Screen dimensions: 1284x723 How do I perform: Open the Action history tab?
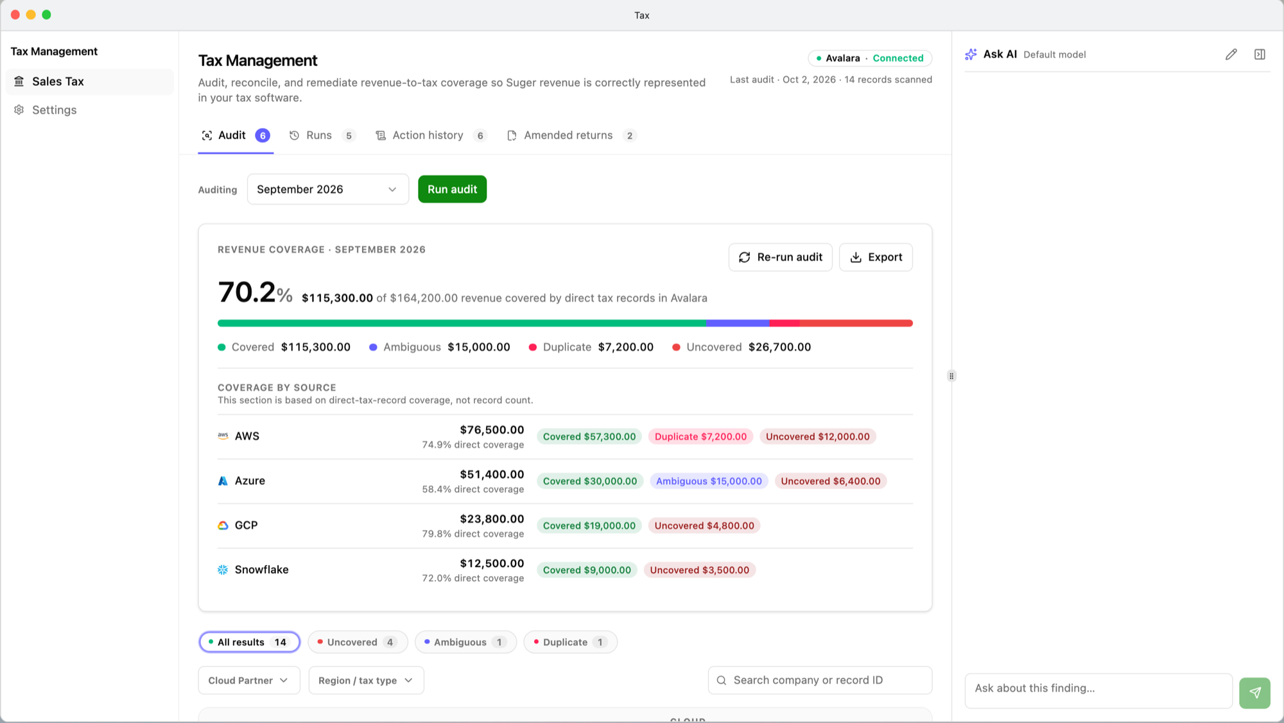pyautogui.click(x=431, y=135)
